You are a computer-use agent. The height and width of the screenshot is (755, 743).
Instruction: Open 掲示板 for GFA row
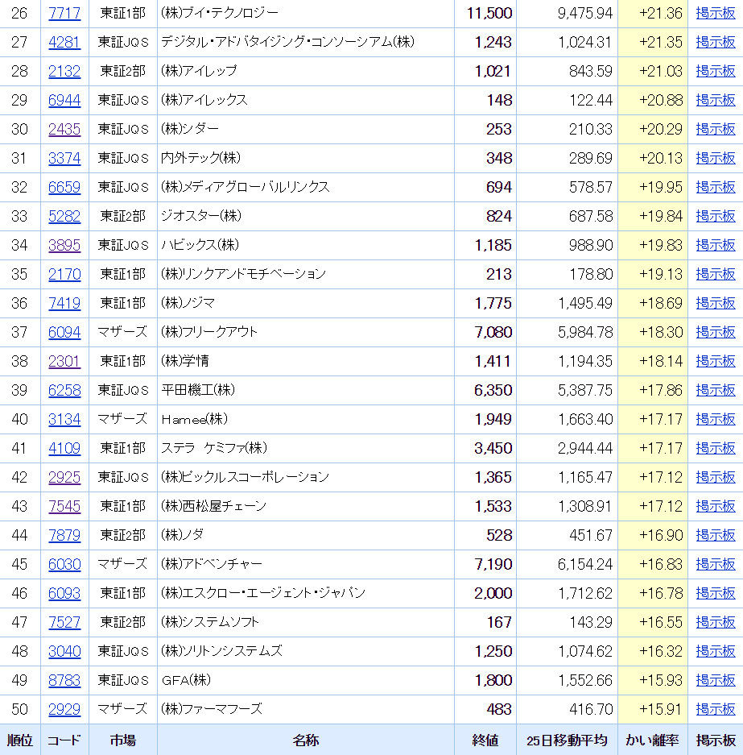tap(716, 680)
